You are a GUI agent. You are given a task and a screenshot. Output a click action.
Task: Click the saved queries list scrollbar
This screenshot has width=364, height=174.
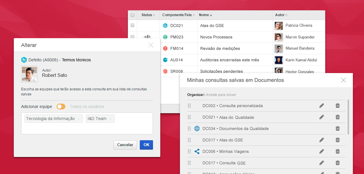[x=348, y=117]
